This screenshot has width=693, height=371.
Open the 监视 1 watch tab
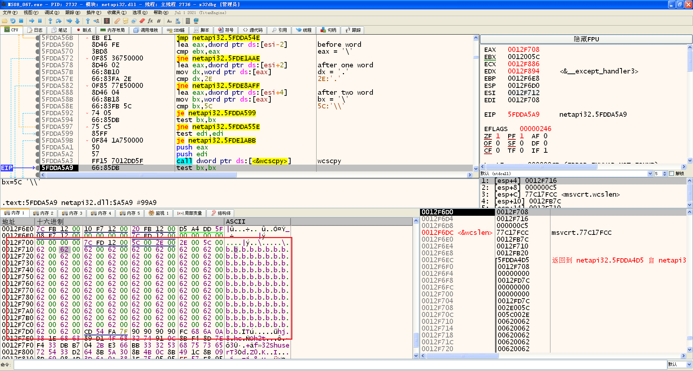(x=159, y=213)
